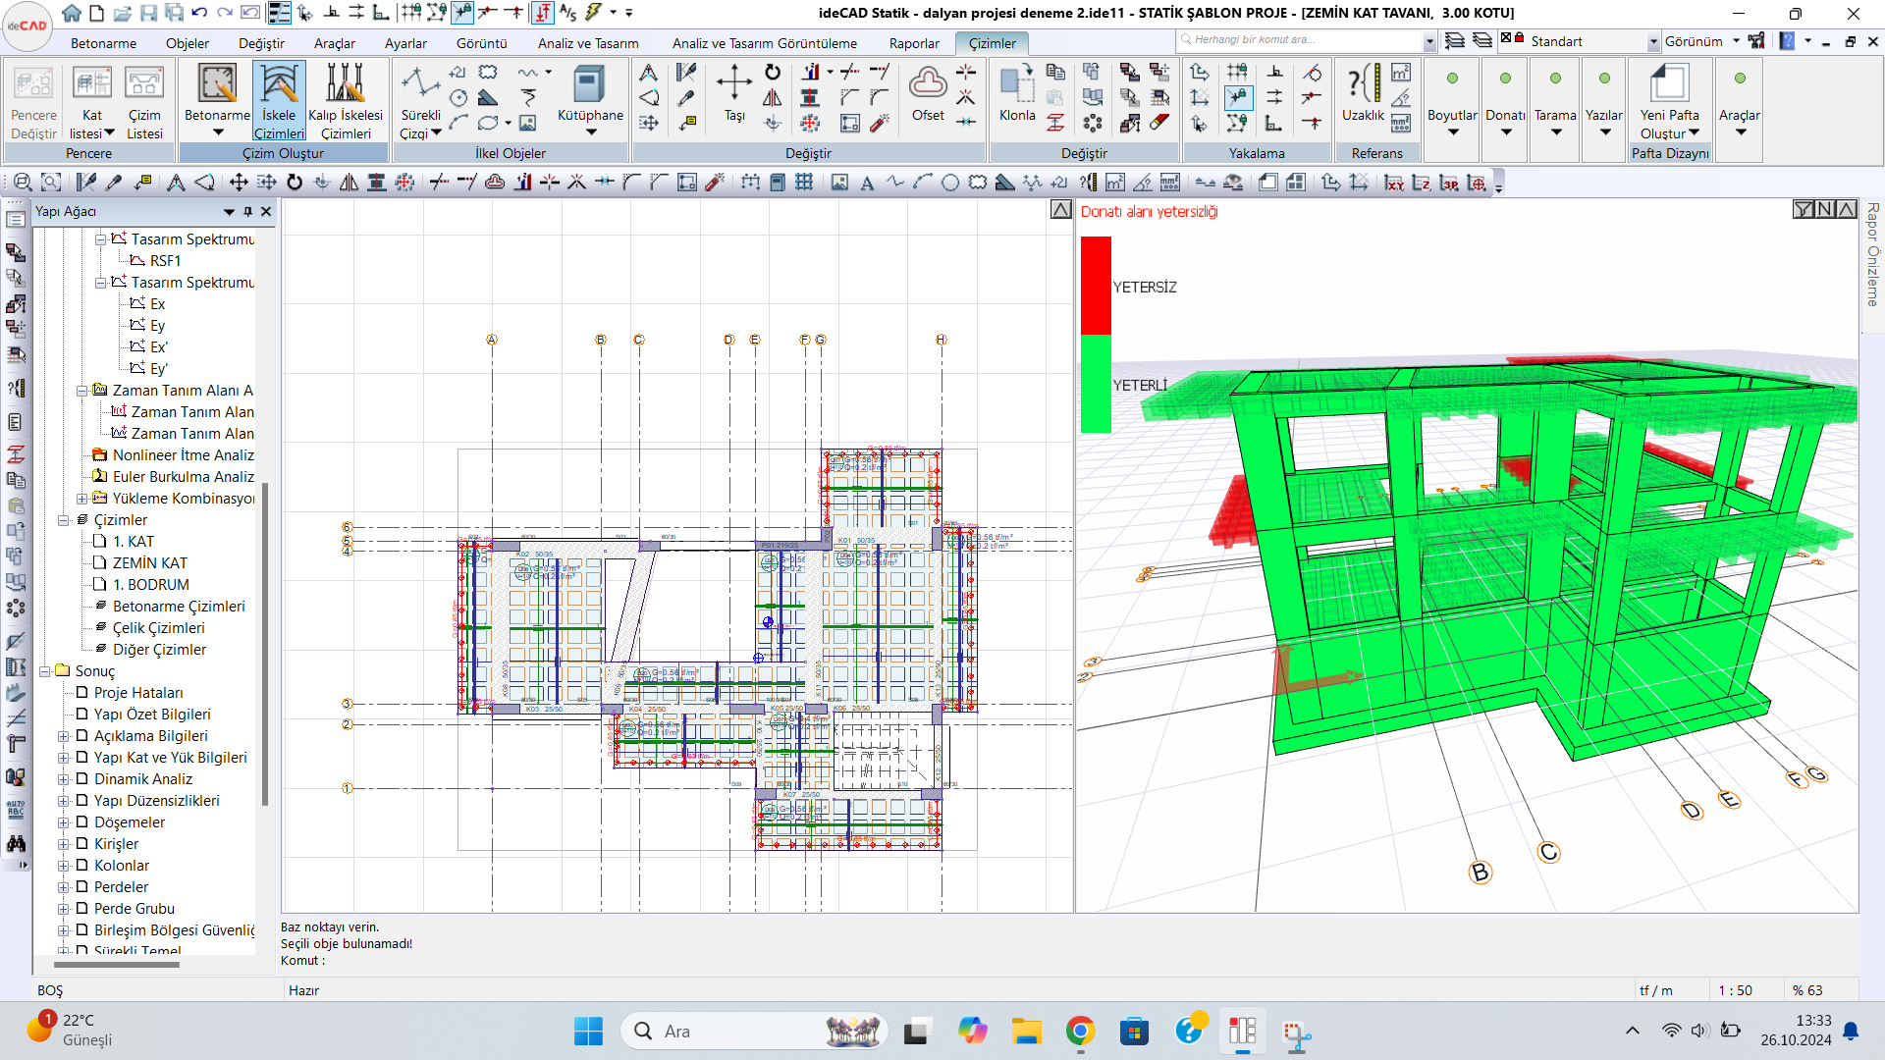
Task: Toggle the highlighted snap mode in Yakalama group
Action: click(x=1237, y=97)
